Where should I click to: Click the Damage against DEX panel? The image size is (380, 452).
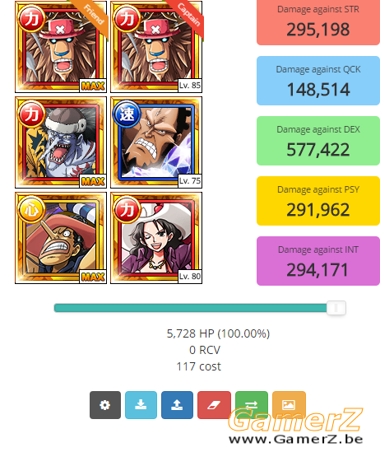[x=318, y=141]
